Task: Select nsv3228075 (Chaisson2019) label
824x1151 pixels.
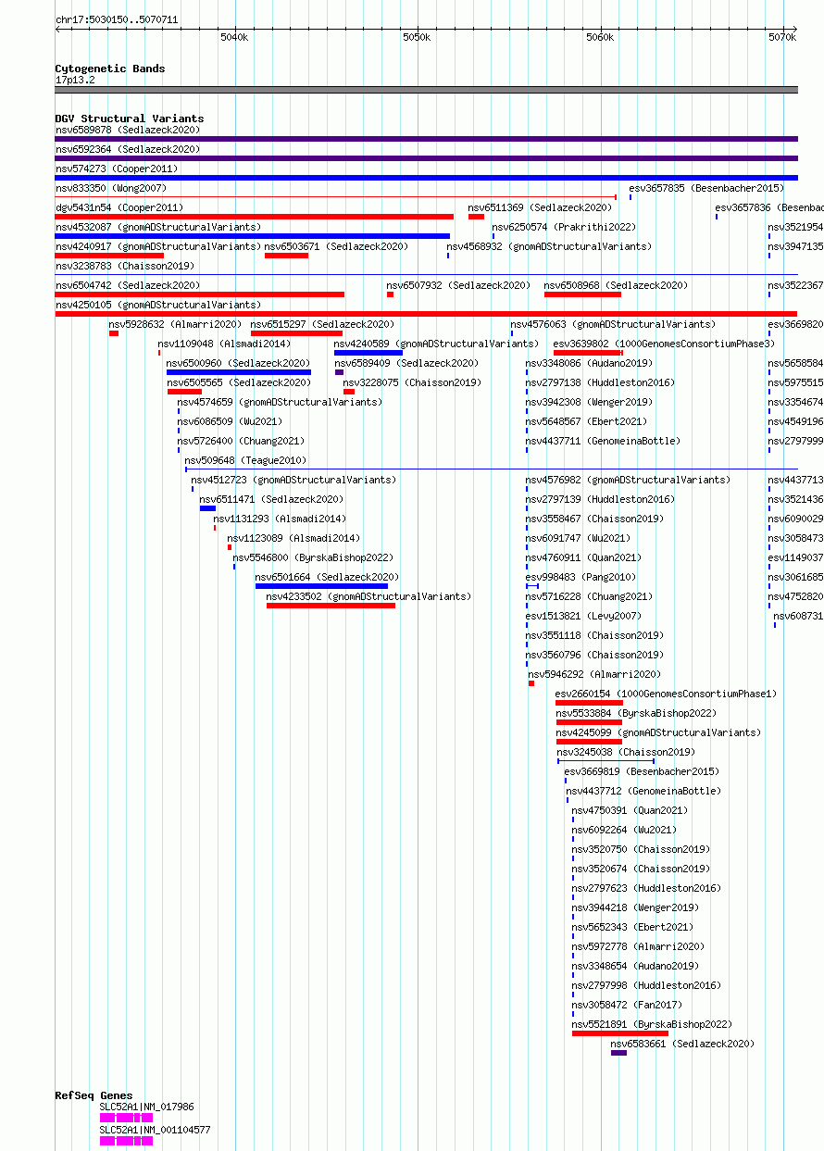Action: click(x=412, y=382)
